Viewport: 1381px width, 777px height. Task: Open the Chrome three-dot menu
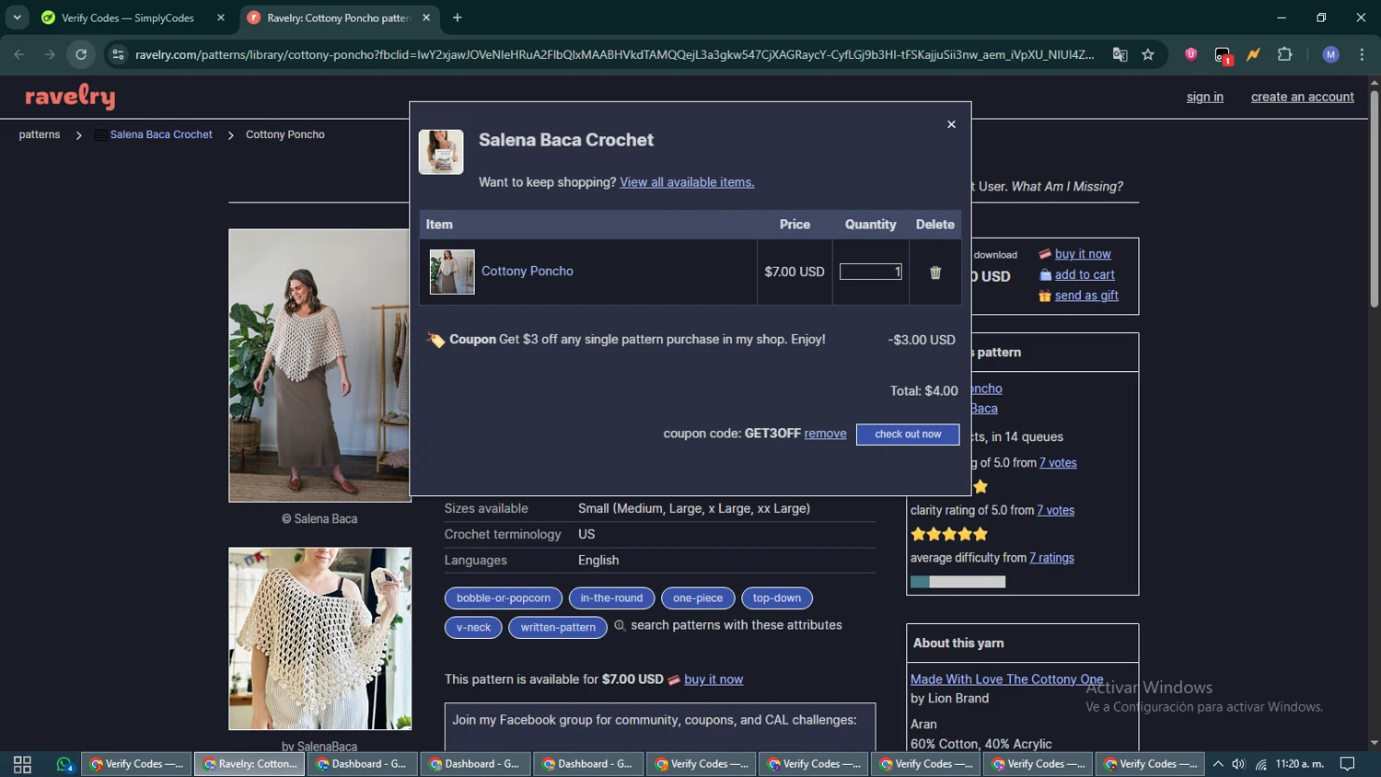[1362, 54]
